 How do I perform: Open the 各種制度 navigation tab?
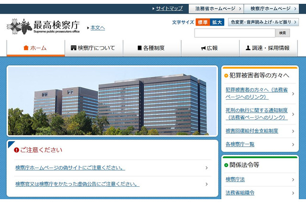tap(152, 48)
